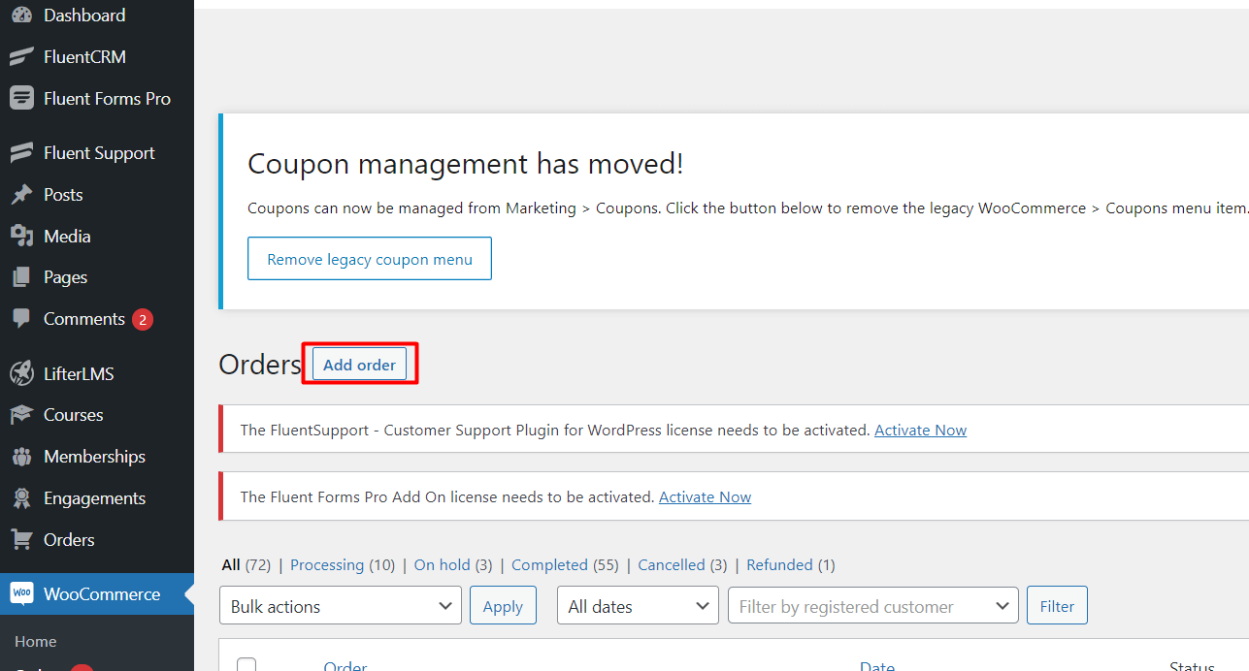Click the Dashboard gauge icon
The height and width of the screenshot is (671, 1249).
(x=21, y=16)
